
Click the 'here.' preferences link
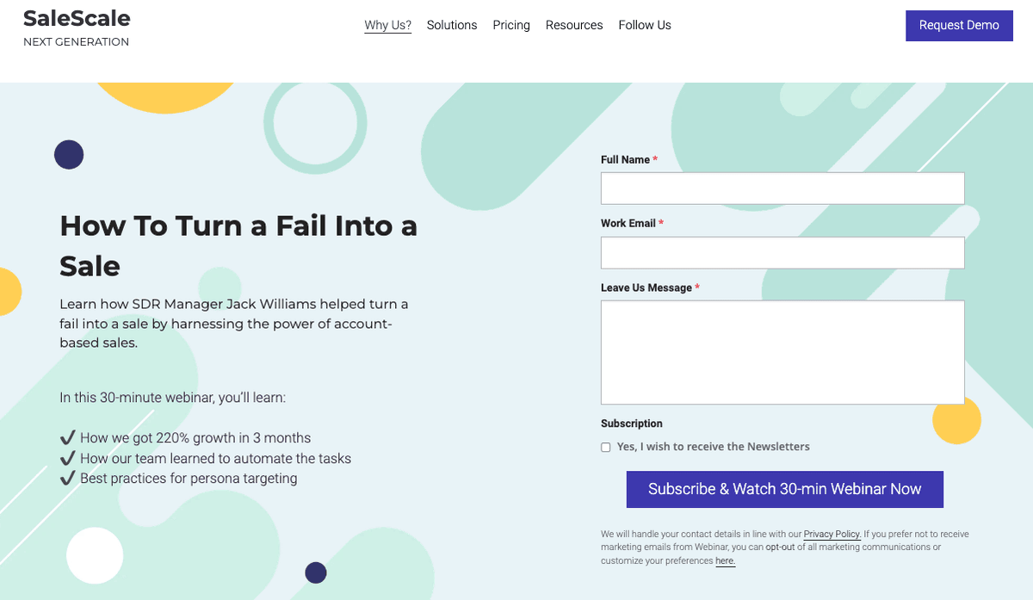tap(726, 561)
